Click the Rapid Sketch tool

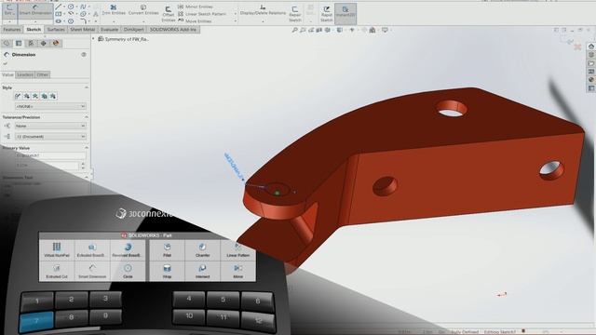(x=327, y=14)
